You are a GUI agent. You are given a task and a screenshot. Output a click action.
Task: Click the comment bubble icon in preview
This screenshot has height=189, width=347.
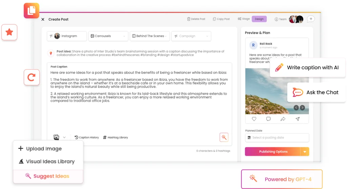[268, 119]
